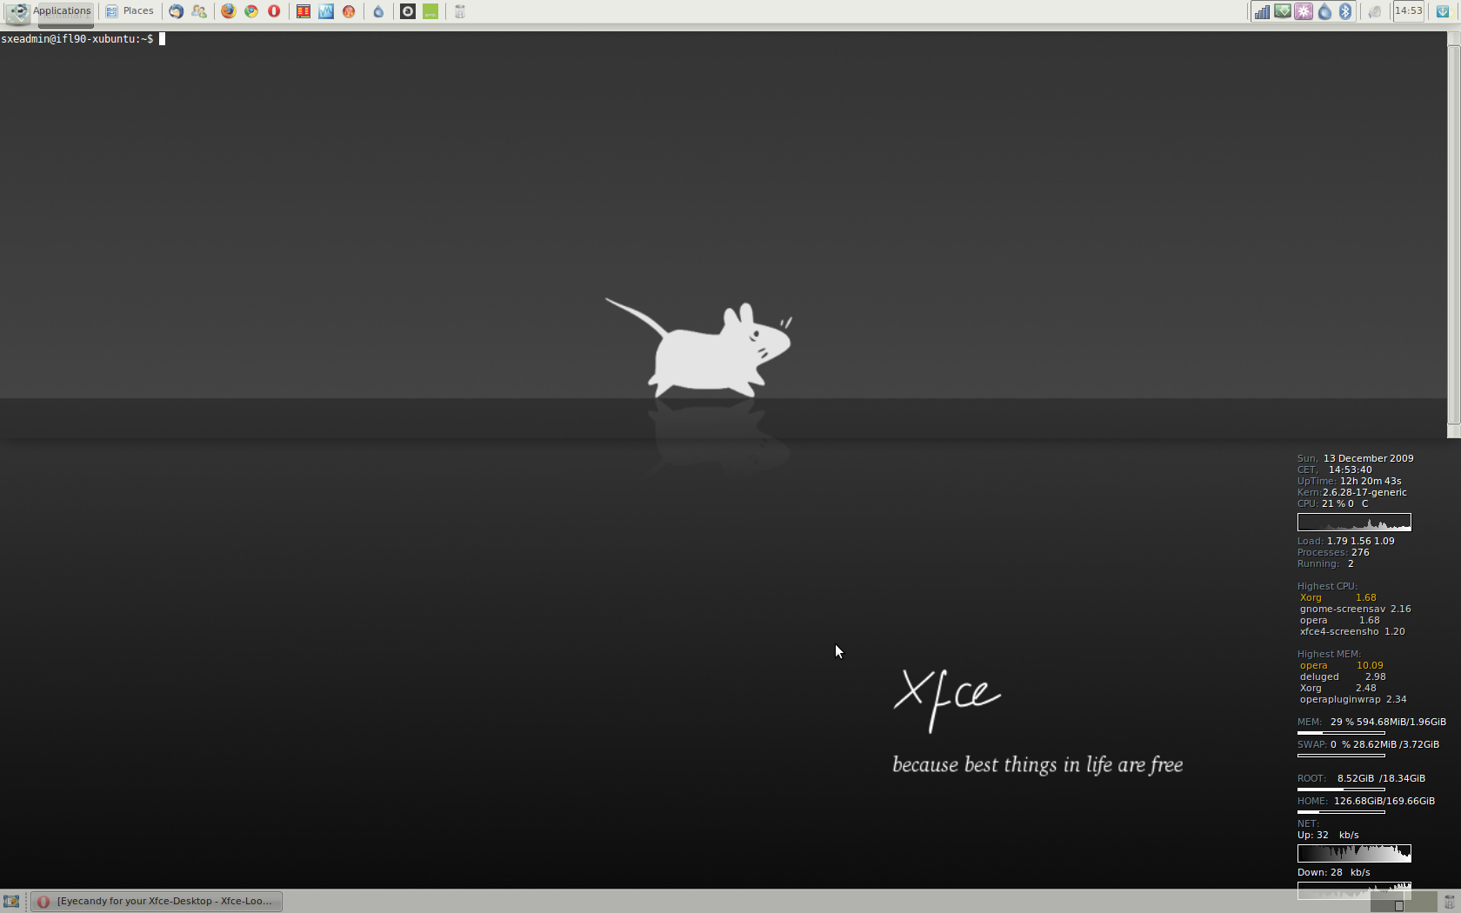Click the UpTime '12h 20m 43s' value
Viewport: 1461px width, 913px height.
(1371, 481)
